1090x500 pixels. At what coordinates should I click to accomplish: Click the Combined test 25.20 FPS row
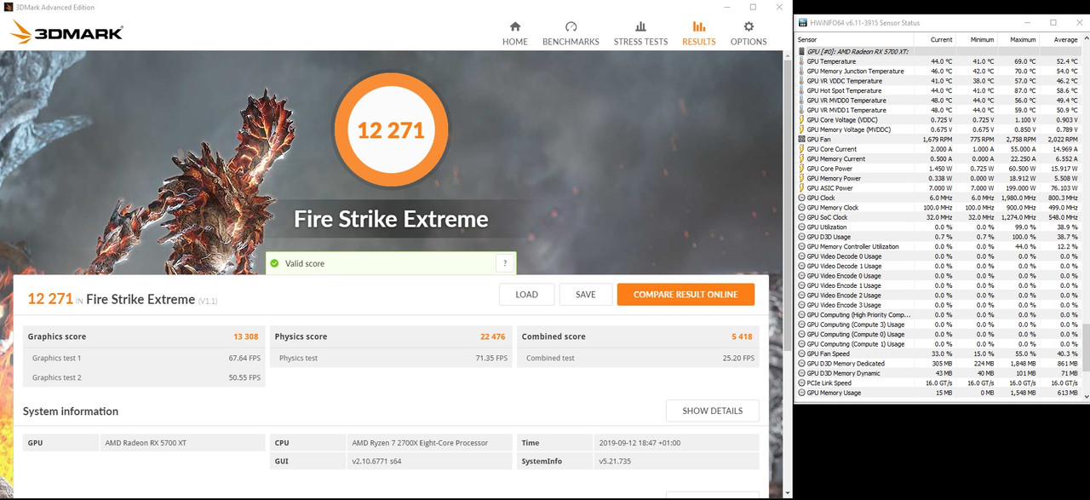(638, 358)
